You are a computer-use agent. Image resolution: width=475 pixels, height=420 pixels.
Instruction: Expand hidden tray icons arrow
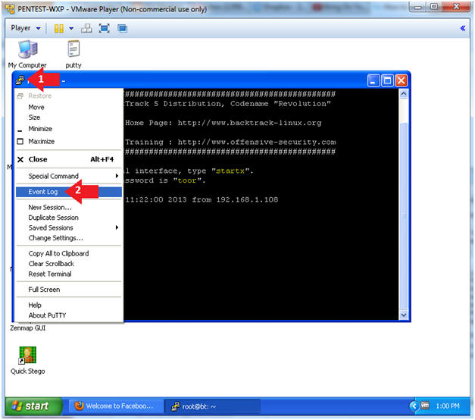[x=414, y=406]
